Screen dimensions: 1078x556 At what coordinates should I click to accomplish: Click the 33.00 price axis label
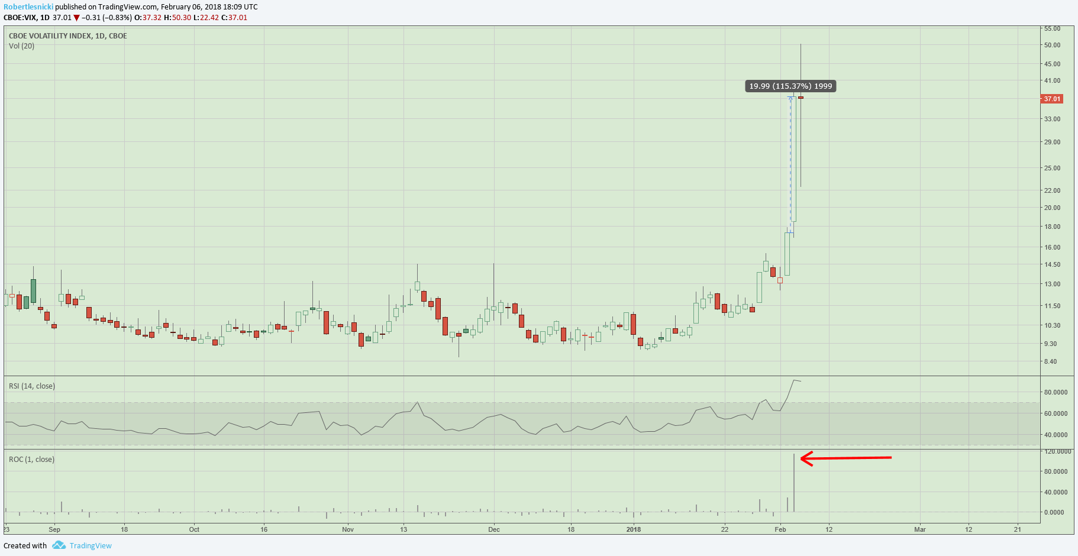pyautogui.click(x=1052, y=119)
